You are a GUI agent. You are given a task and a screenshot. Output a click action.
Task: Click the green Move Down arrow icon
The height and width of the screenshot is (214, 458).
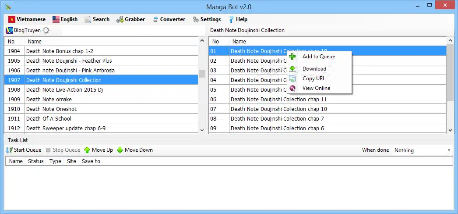click(120, 150)
